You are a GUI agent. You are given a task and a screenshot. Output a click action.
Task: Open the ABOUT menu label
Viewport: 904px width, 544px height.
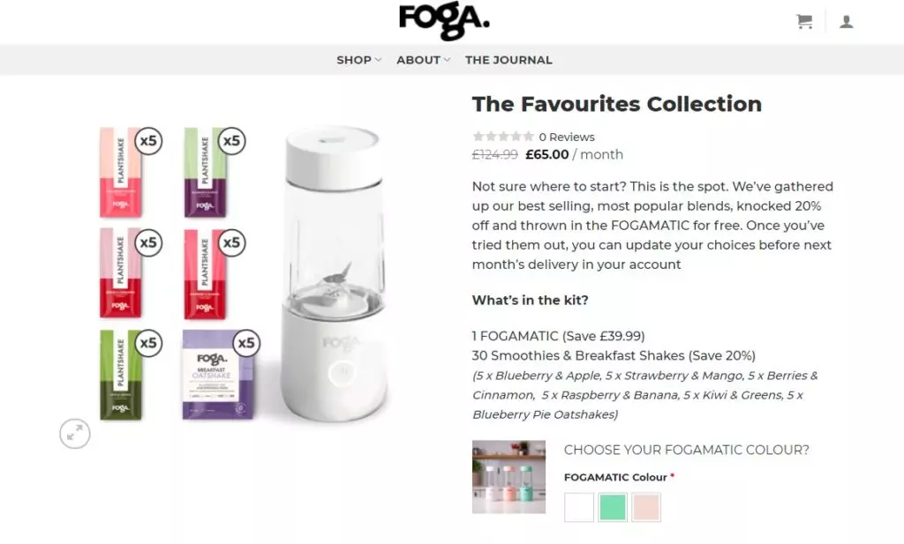[x=418, y=60]
